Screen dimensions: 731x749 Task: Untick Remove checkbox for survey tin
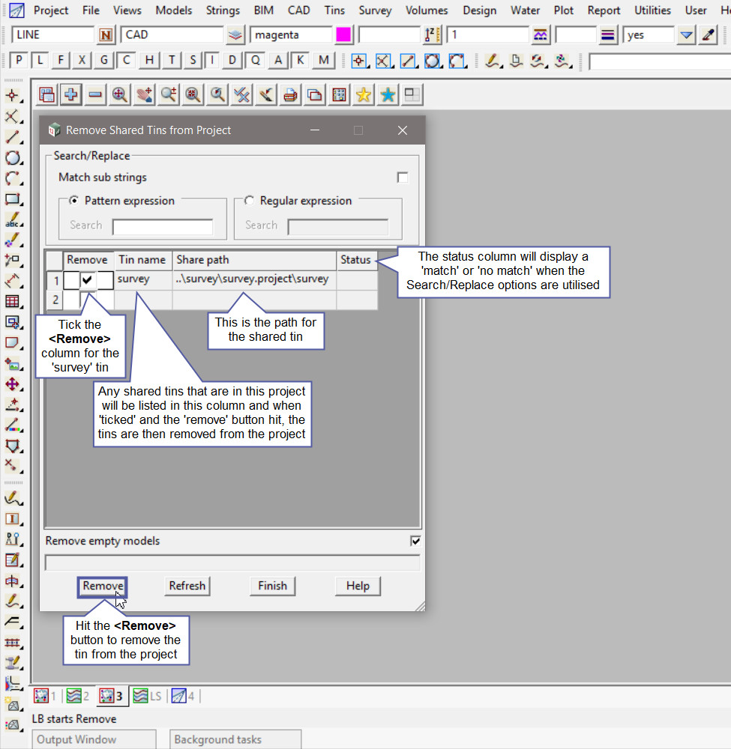[88, 279]
